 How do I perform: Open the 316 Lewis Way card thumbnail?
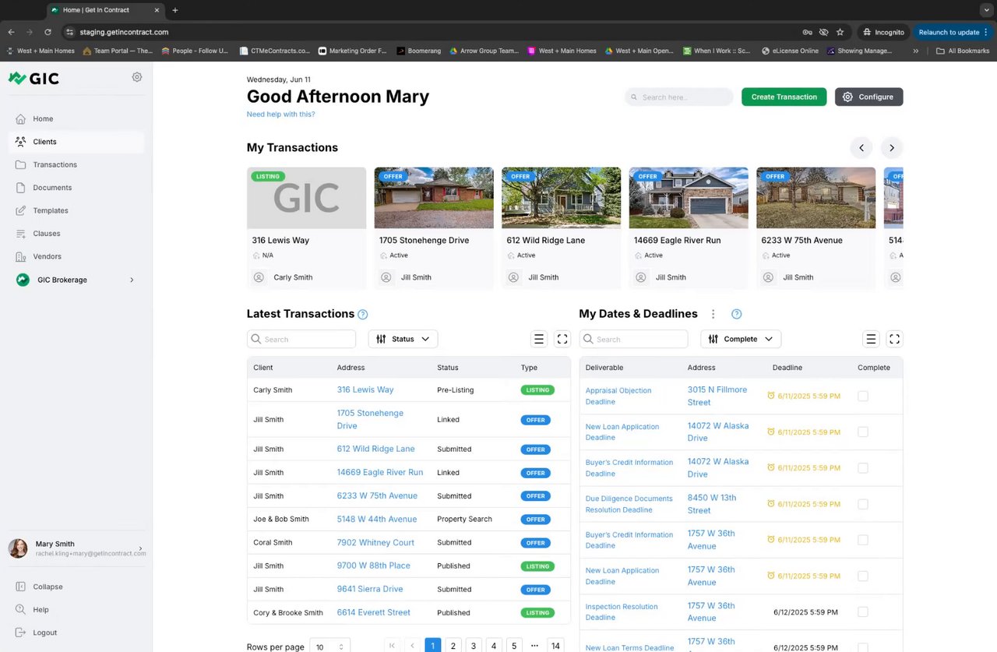(x=306, y=198)
